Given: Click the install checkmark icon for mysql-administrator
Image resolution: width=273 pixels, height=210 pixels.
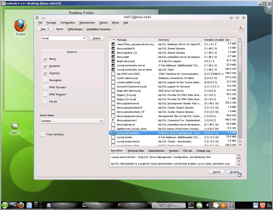Looking at the screenshot, I should point(113,133).
